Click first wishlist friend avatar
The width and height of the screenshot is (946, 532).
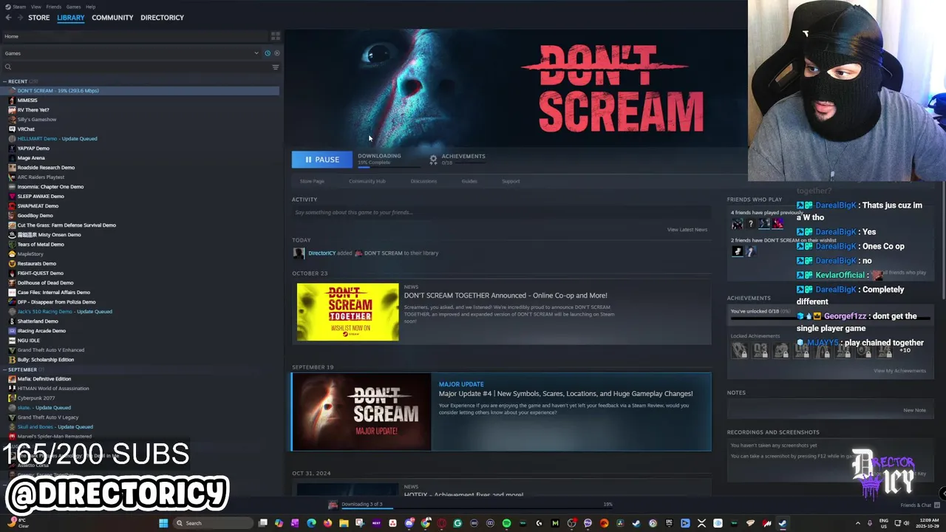[x=737, y=251]
